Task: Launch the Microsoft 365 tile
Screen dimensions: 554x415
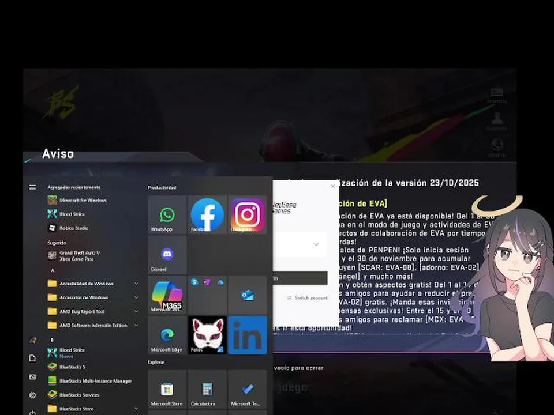Action: (167, 295)
